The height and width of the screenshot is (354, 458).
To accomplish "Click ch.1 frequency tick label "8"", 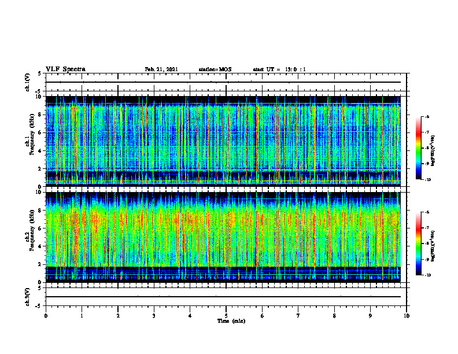I will pos(40,115).
